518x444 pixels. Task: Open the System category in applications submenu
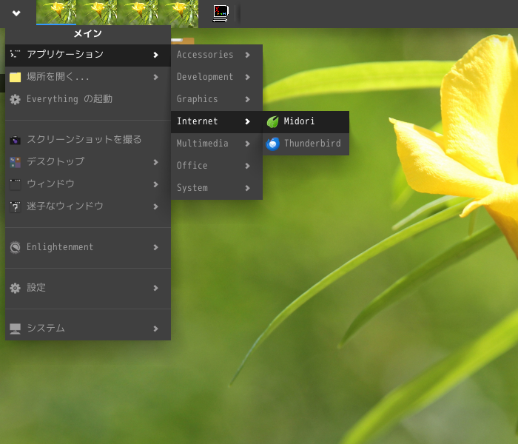point(217,188)
